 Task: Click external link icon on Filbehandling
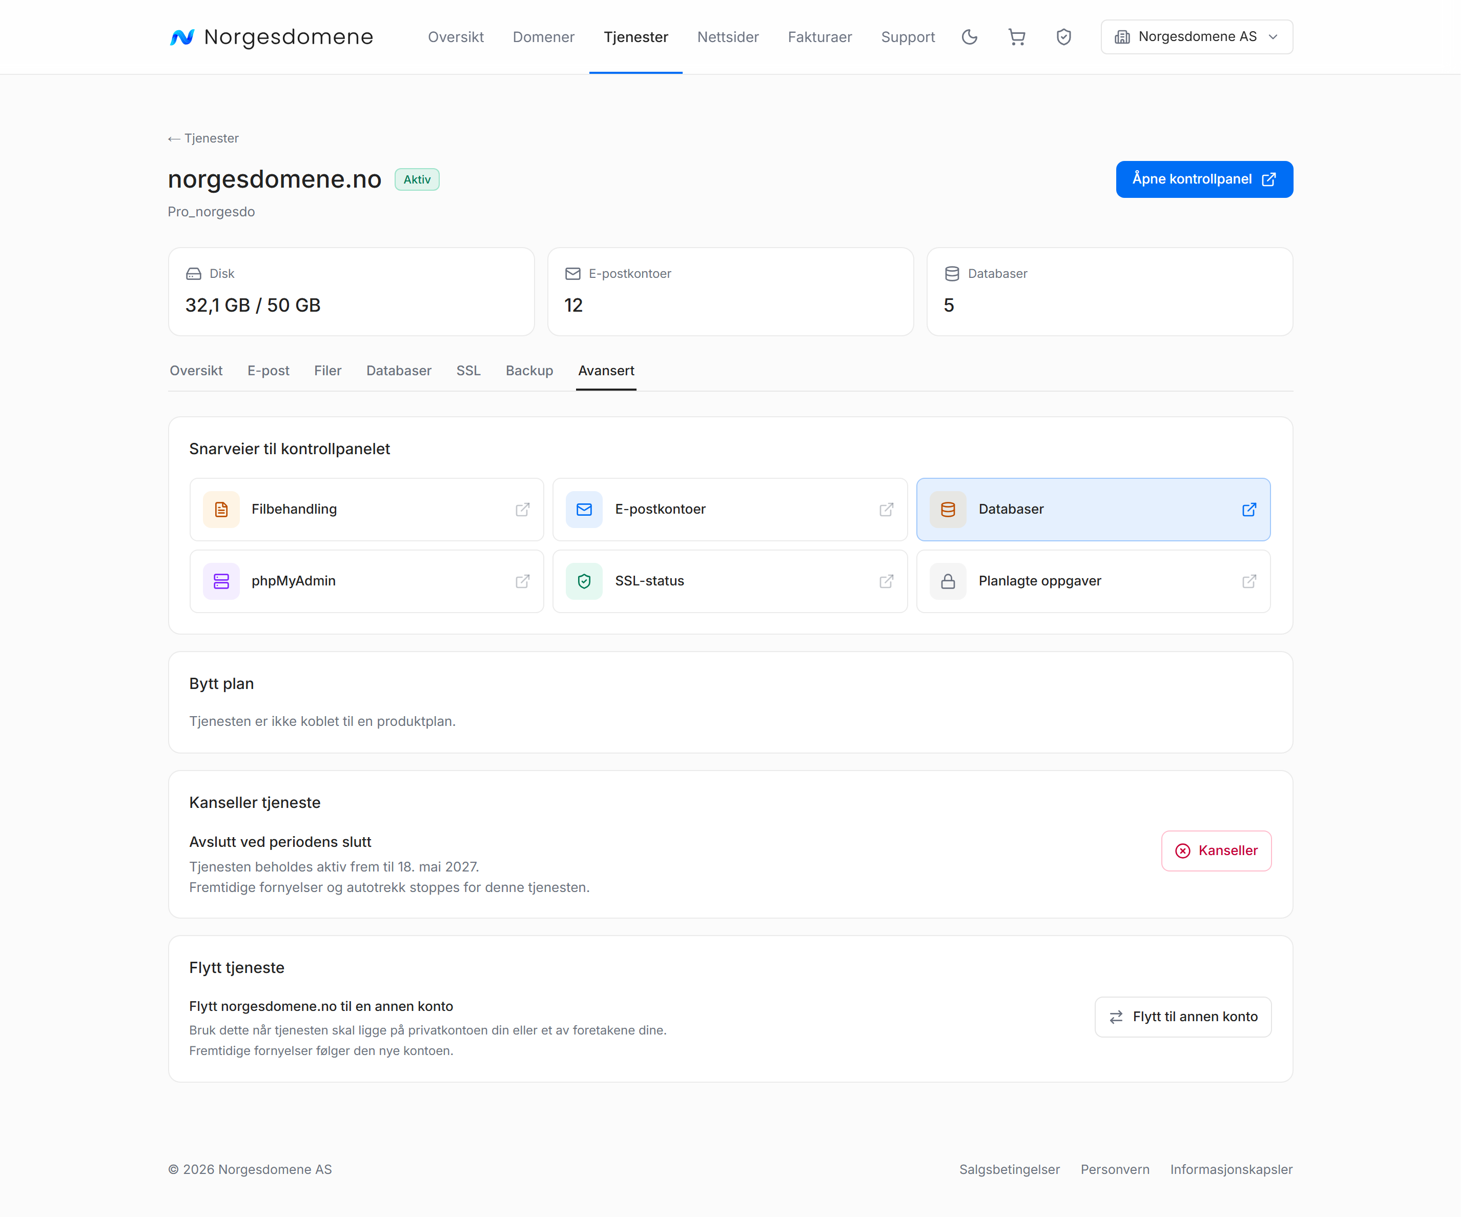(x=522, y=510)
